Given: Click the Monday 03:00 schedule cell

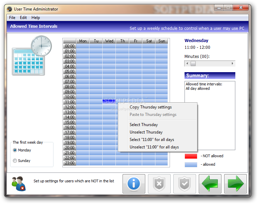Looking at the screenshot, I should [83, 61].
